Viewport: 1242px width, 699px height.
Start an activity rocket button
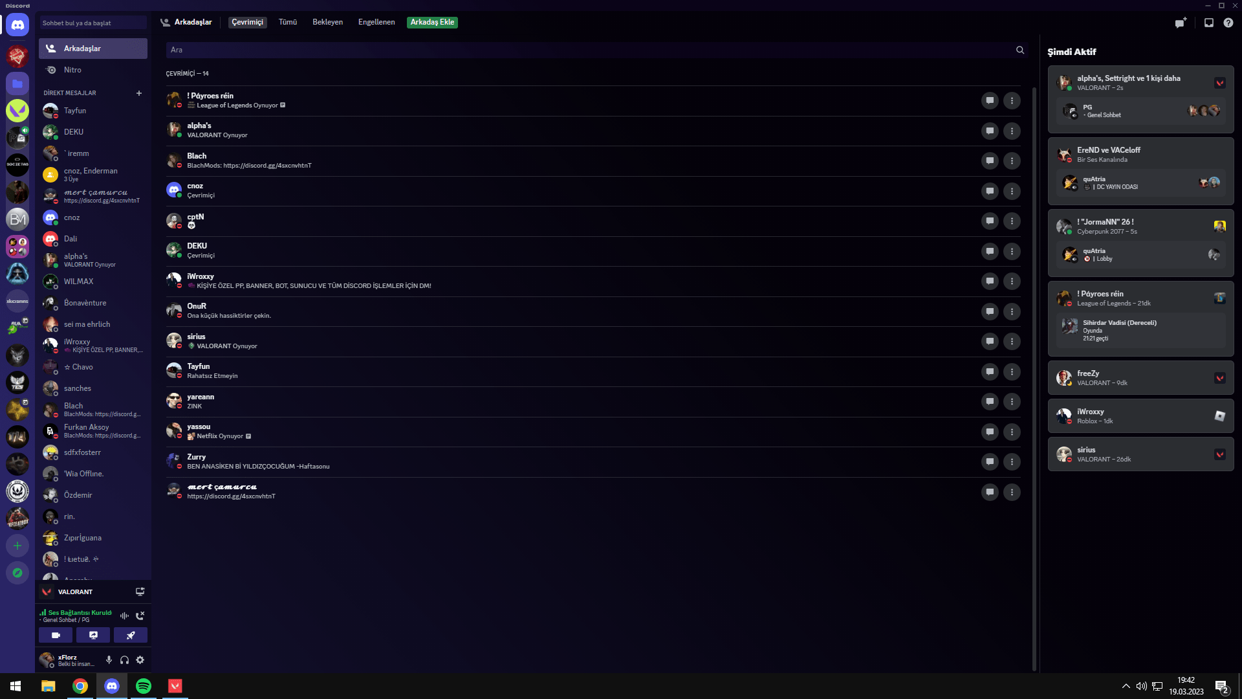point(131,635)
